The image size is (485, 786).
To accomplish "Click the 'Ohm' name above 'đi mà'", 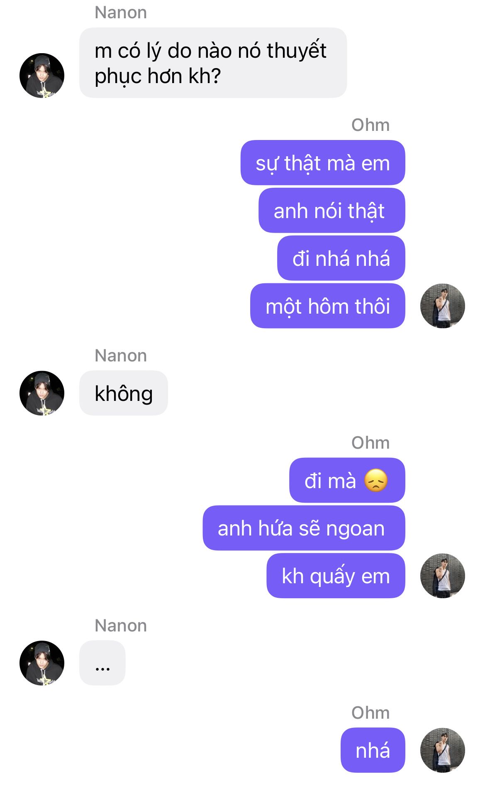I will (370, 443).
